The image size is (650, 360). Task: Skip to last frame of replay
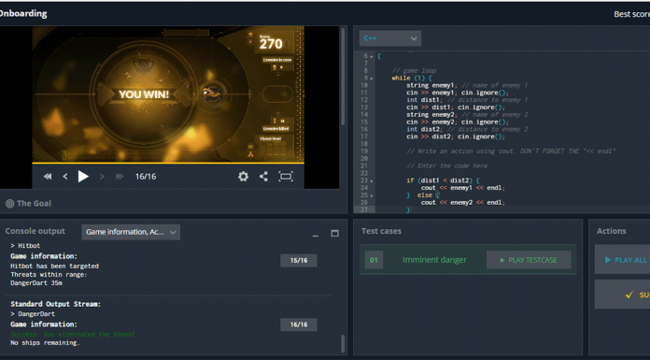[120, 177]
